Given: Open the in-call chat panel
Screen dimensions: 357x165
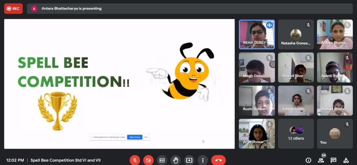Looking at the screenshot, I should click(333, 160).
